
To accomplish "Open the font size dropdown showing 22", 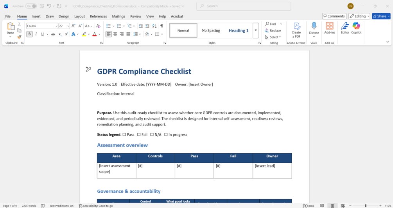I will pos(68,26).
